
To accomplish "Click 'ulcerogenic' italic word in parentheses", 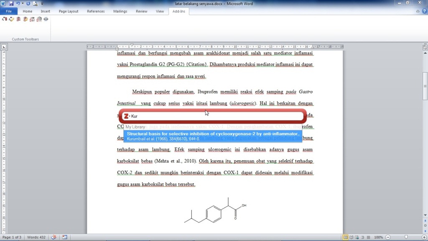I will pyautogui.click(x=243, y=103).
